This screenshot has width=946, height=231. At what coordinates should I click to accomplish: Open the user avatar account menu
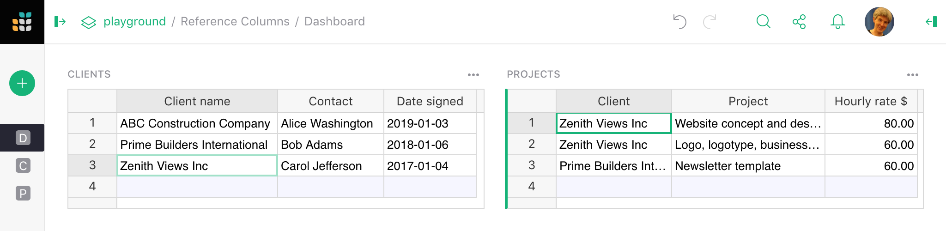[879, 22]
